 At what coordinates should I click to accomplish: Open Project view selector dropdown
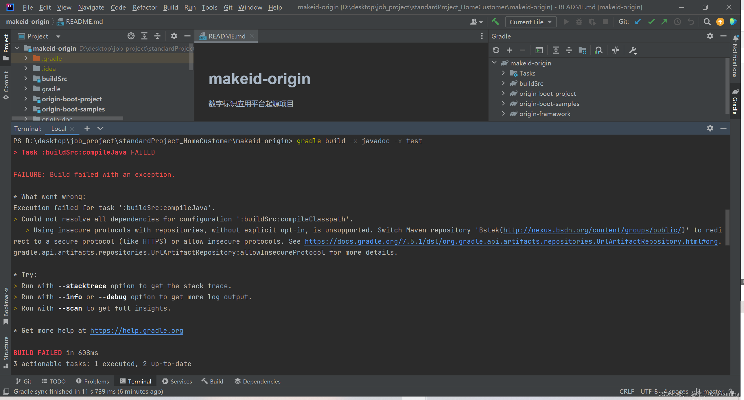(x=39, y=36)
